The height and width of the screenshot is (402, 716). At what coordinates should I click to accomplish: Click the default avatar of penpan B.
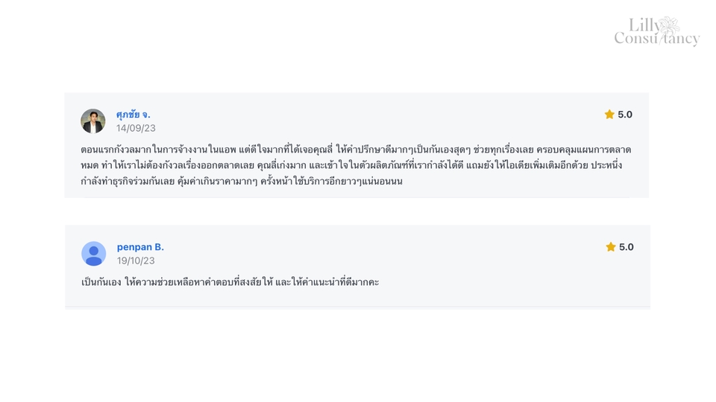point(94,253)
